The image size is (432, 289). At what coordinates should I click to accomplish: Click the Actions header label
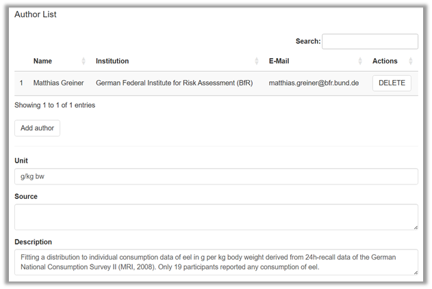click(x=385, y=61)
